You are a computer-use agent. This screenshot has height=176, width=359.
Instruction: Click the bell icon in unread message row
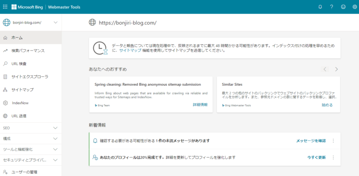(95, 141)
